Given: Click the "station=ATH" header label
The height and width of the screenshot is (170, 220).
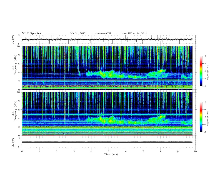Looking at the screenshot, I should click(103, 33).
